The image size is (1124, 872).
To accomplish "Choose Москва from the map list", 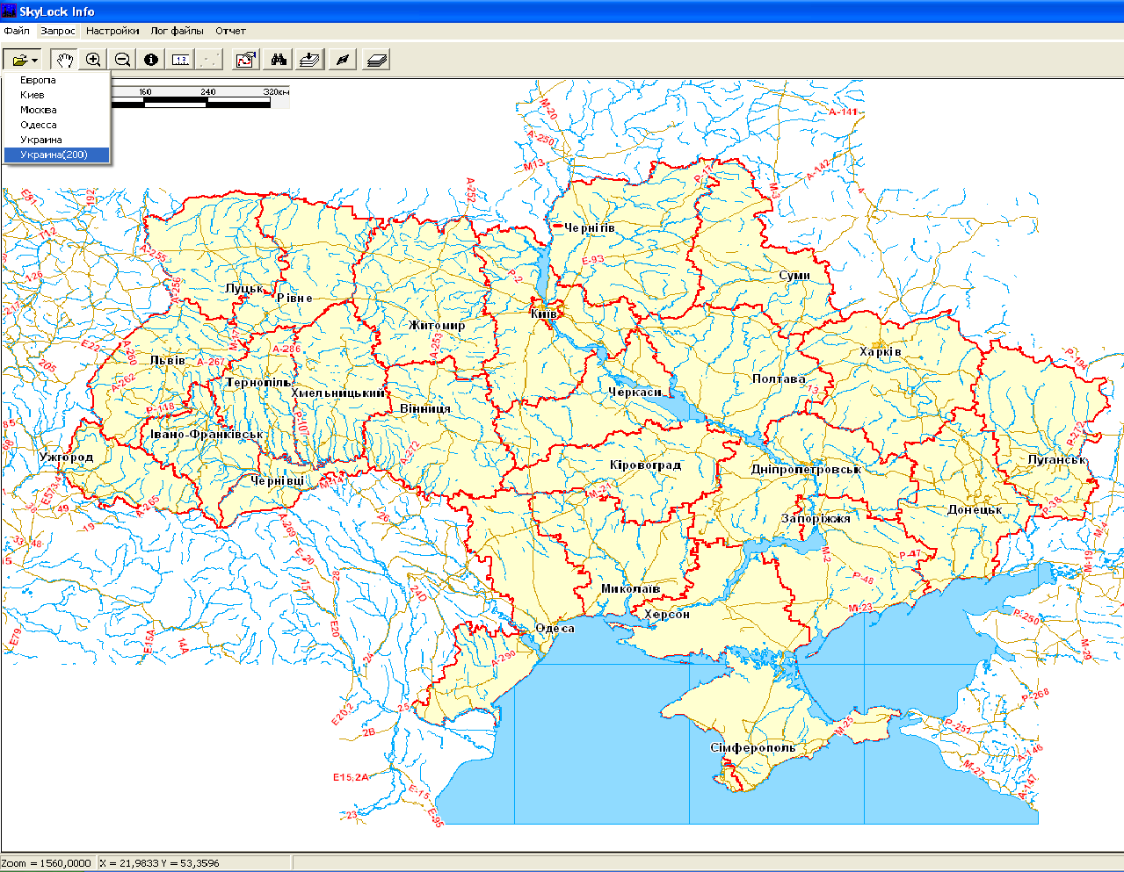I will point(56,110).
